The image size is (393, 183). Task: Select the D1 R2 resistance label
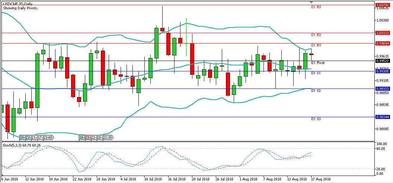316,35
